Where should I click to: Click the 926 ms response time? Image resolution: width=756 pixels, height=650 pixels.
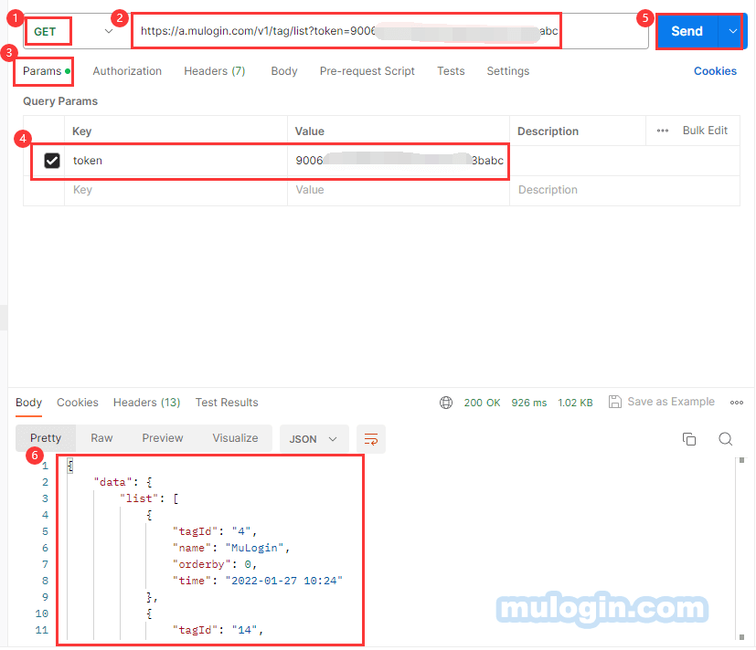(x=529, y=403)
